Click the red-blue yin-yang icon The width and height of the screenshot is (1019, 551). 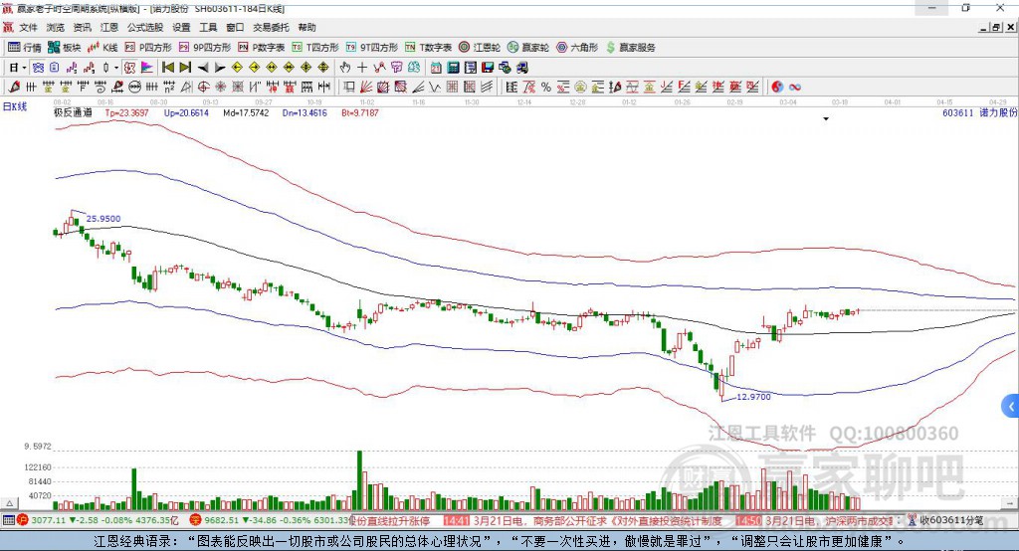[777, 87]
